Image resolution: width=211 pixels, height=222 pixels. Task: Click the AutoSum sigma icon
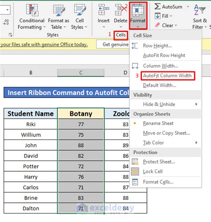click(157, 6)
